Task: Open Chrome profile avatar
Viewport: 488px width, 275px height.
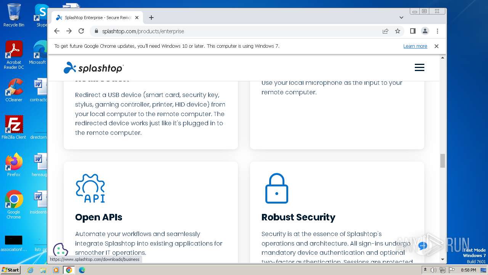Action: 425,31
